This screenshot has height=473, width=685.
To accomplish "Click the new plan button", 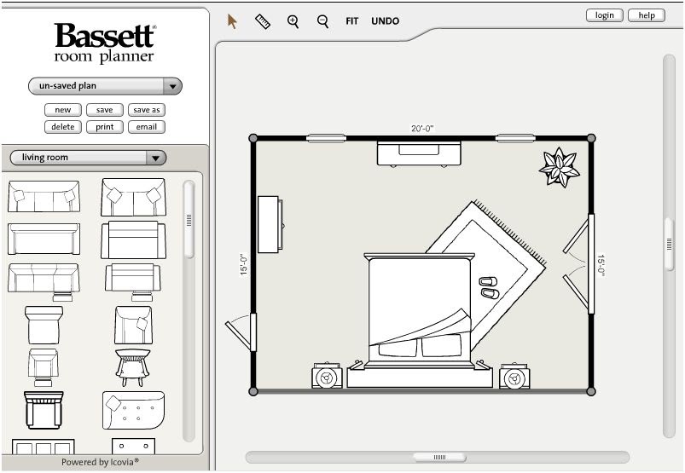I will point(63,110).
